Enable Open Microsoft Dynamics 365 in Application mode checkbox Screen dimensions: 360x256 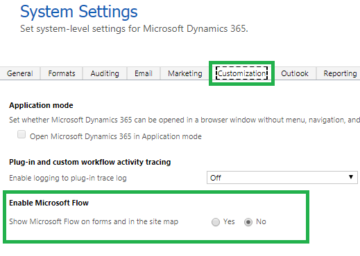click(x=22, y=134)
